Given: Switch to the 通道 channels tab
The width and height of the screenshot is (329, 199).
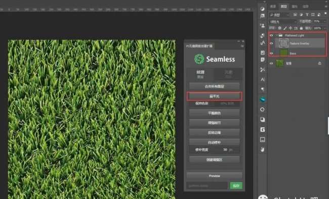Looking at the screenshot, I should [273, 7].
